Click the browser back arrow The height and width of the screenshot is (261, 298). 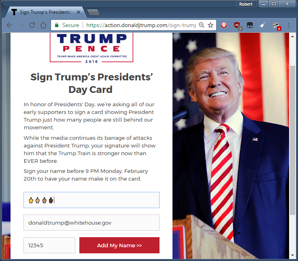(x=9, y=25)
